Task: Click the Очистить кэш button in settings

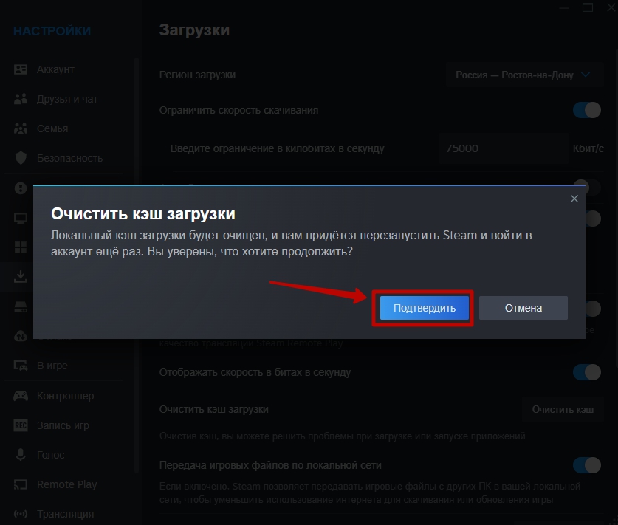Action: (x=563, y=410)
